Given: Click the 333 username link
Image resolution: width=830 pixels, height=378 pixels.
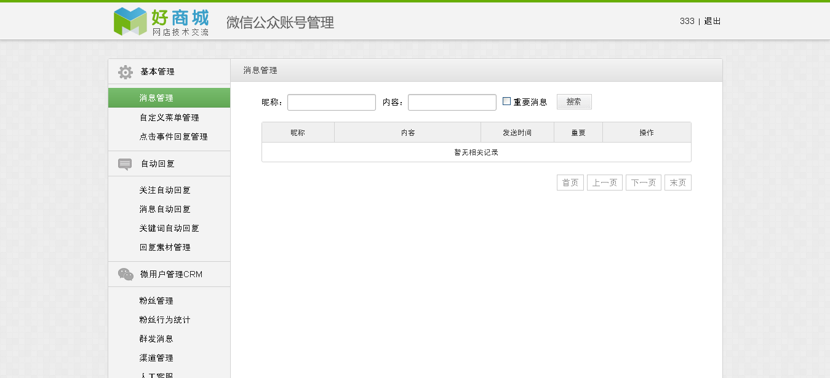Looking at the screenshot, I should 687,21.
